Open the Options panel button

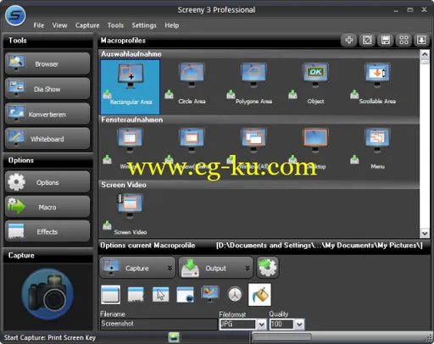(x=47, y=182)
